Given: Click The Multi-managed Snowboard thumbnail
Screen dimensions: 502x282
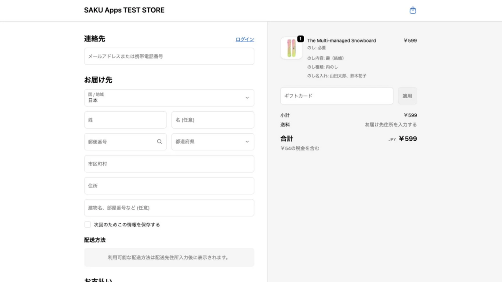Looking at the screenshot, I should (x=291, y=47).
